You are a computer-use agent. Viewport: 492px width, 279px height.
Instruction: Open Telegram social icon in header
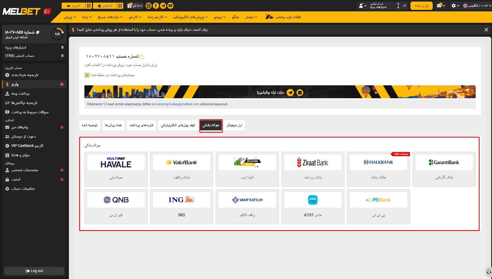[163, 6]
